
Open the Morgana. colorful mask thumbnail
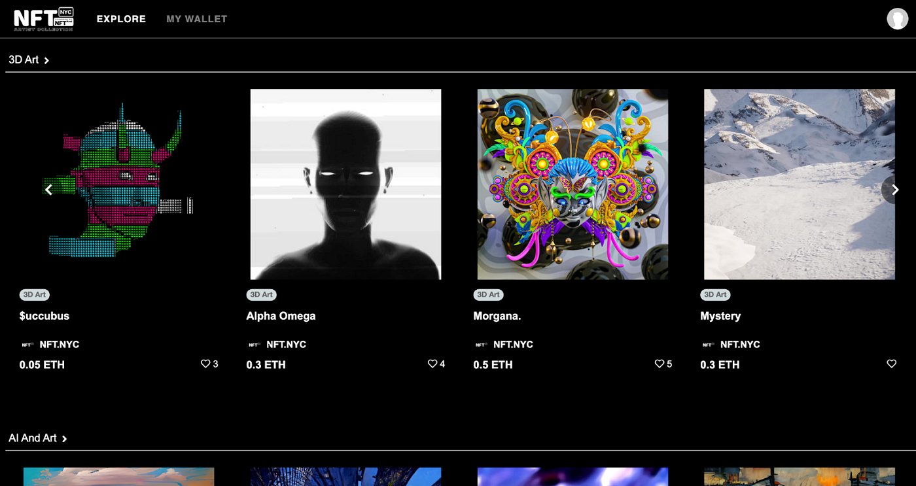[x=572, y=184]
